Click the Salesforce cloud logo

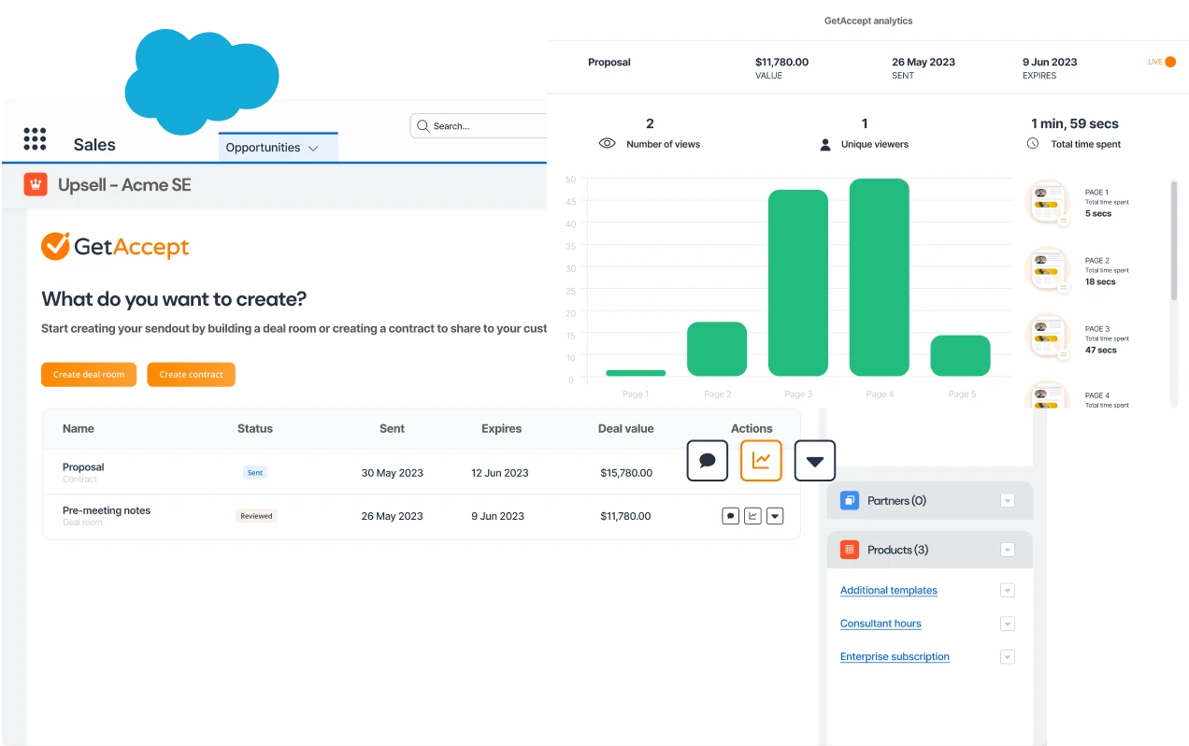point(202,80)
